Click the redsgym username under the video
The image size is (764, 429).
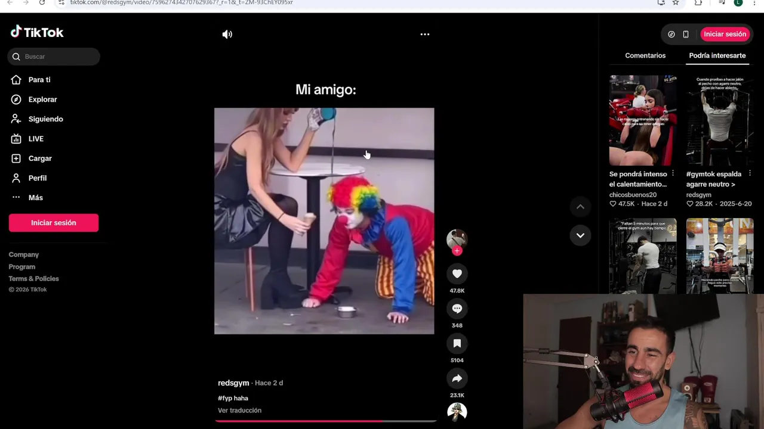(x=233, y=383)
